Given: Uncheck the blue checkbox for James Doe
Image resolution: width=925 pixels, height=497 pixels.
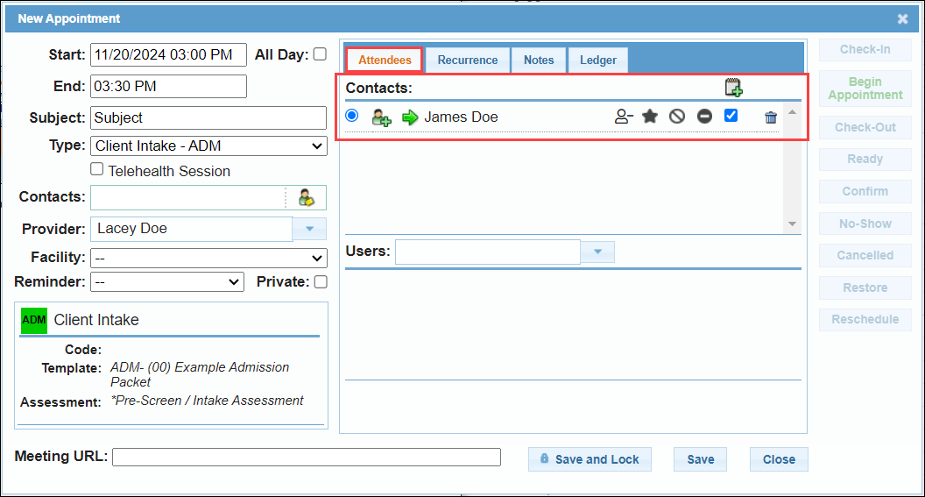Looking at the screenshot, I should tap(731, 116).
